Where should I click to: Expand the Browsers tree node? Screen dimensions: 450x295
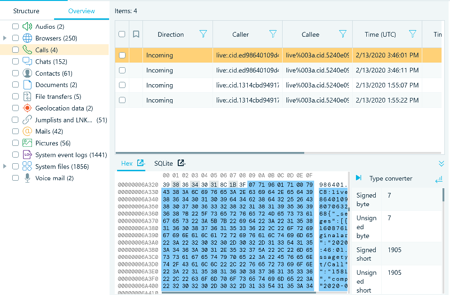pyautogui.click(x=5, y=38)
